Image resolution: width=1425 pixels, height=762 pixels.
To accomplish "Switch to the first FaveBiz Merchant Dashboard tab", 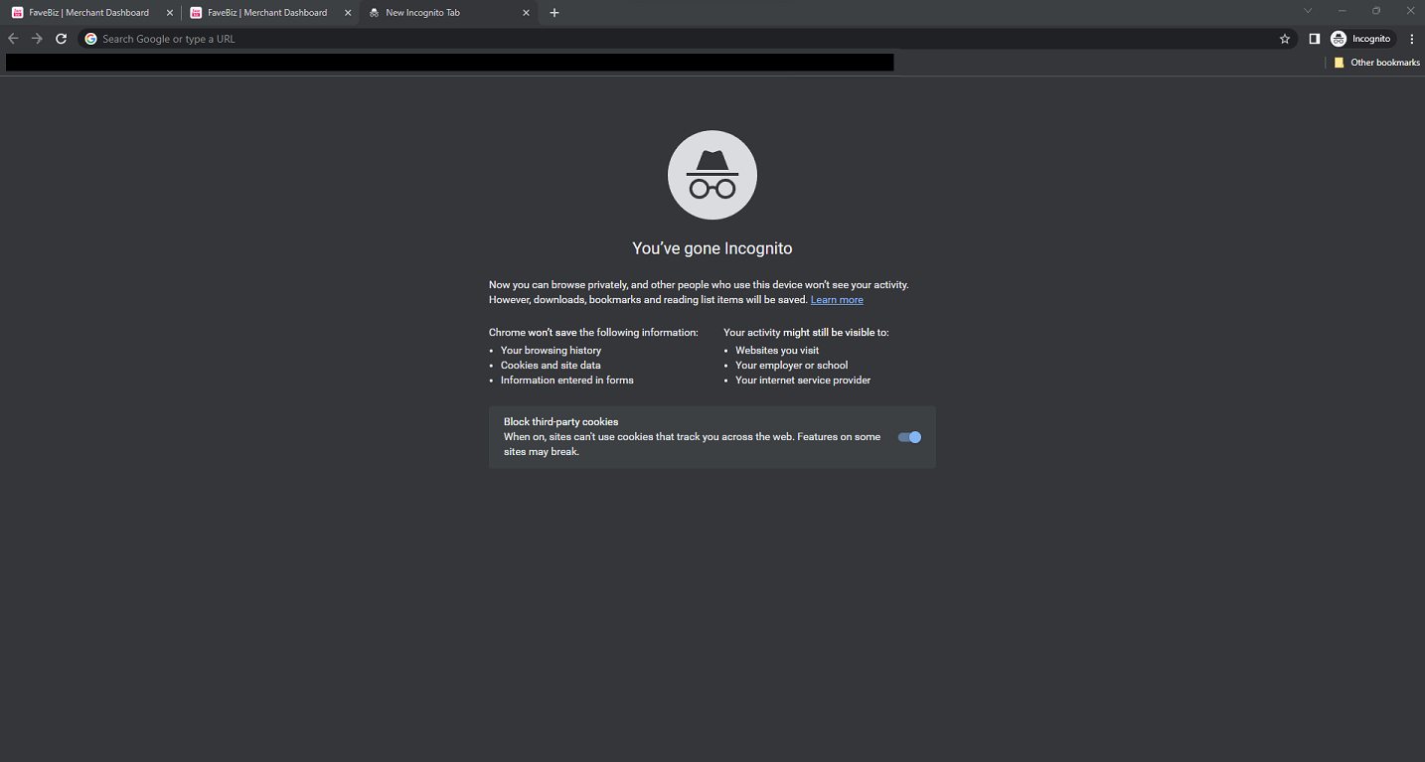I will click(x=89, y=13).
